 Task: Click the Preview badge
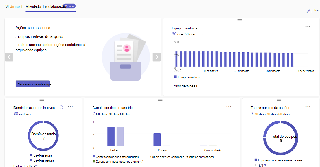70,6
